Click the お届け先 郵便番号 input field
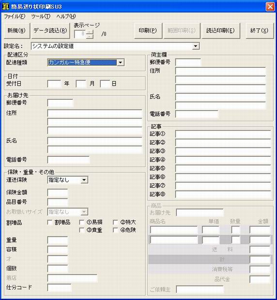 (x=61, y=103)
